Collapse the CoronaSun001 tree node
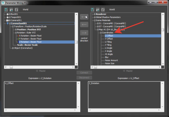This screenshot has height=117, width=169. [x=10, y=23]
